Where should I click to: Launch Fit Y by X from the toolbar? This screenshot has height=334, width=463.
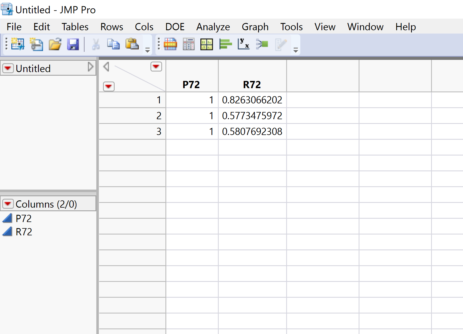(x=243, y=44)
